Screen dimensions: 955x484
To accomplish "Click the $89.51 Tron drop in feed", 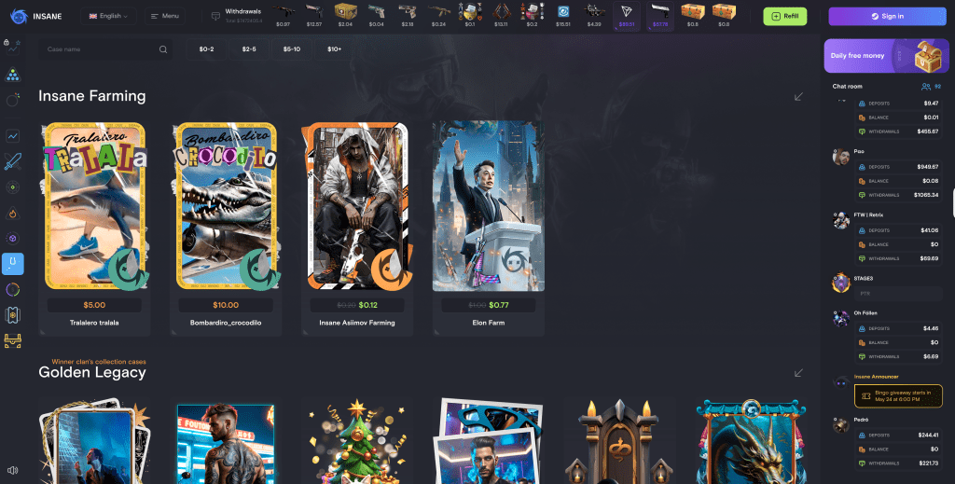I will (x=626, y=16).
